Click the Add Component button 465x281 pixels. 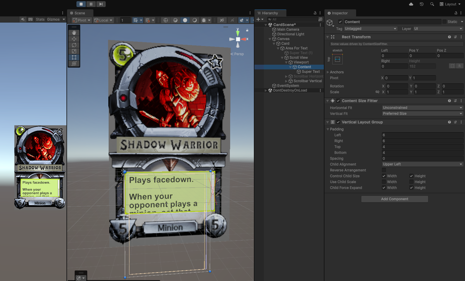394,199
